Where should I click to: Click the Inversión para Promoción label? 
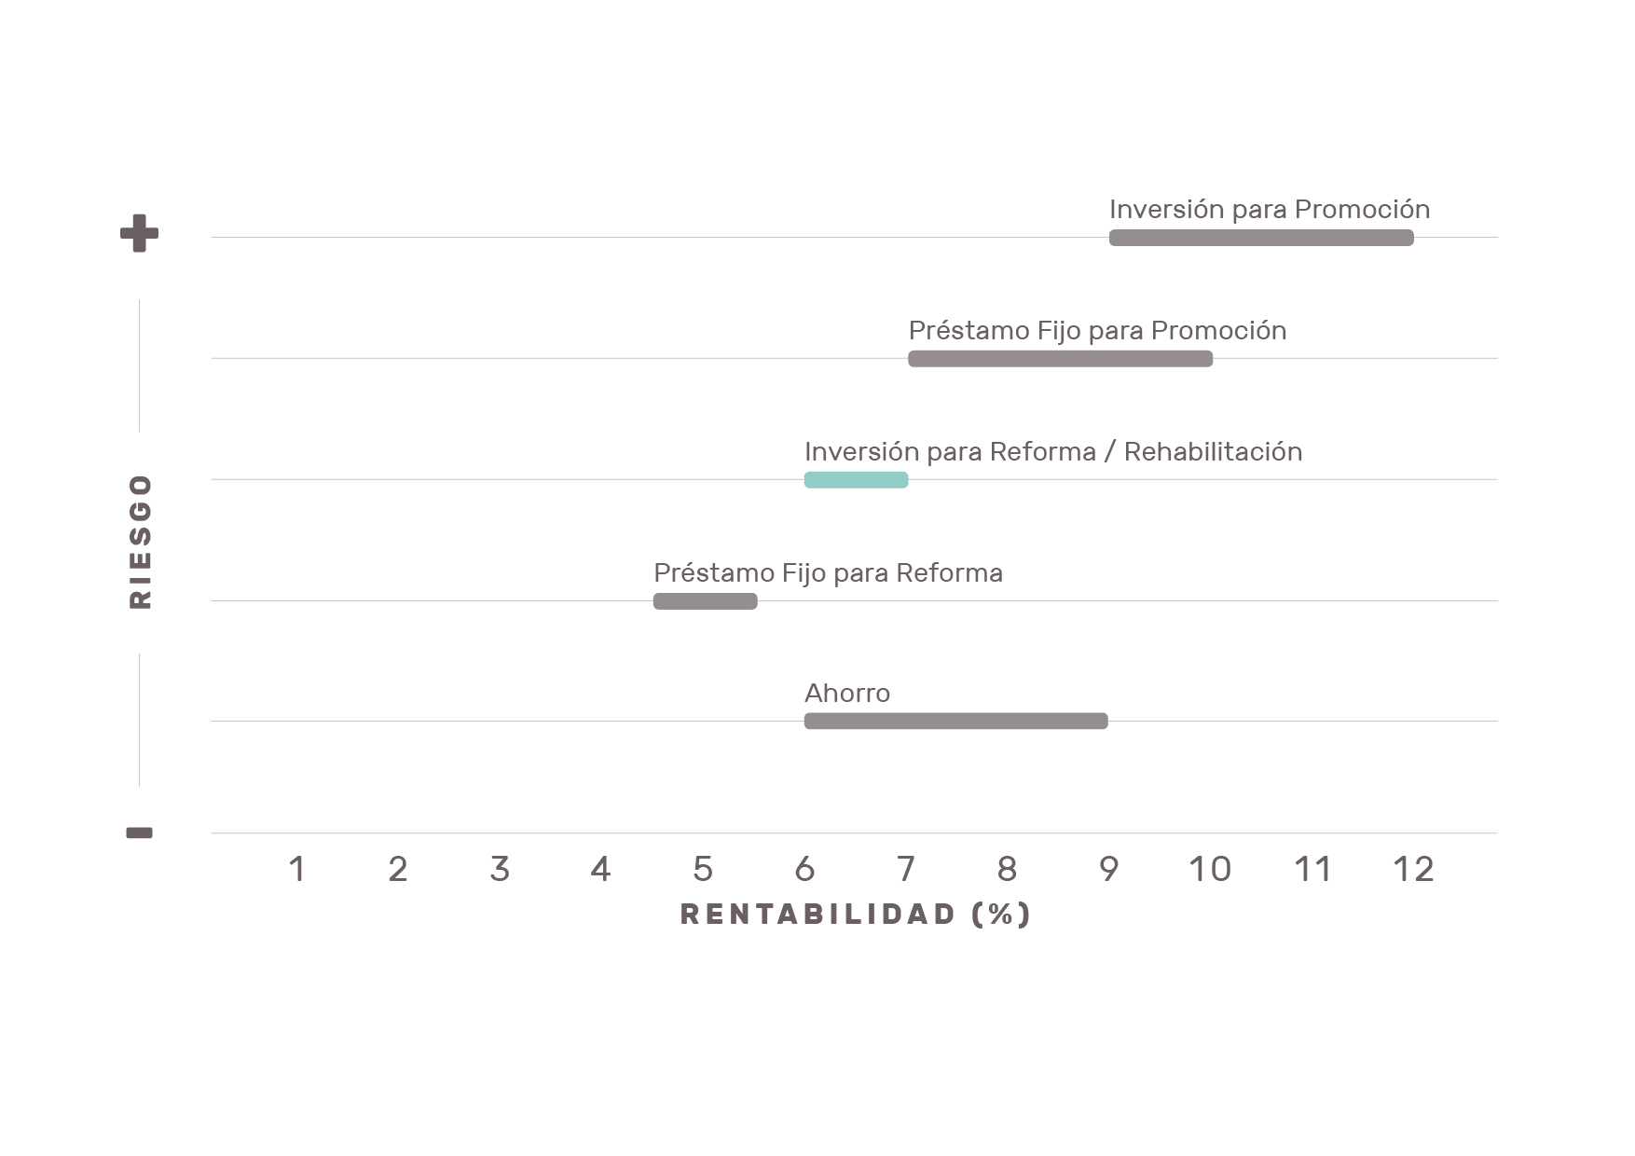(1270, 210)
